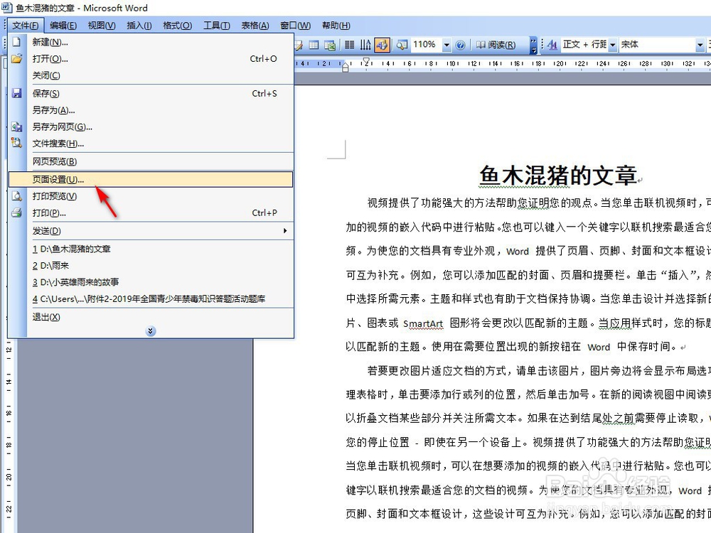Expand the 发送(D) submenu arrow
This screenshot has width=711, height=533.
tap(285, 231)
